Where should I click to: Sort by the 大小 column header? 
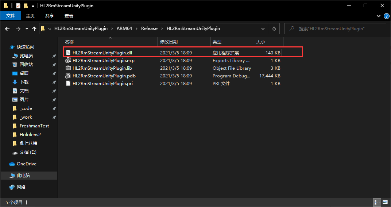[x=268, y=42]
